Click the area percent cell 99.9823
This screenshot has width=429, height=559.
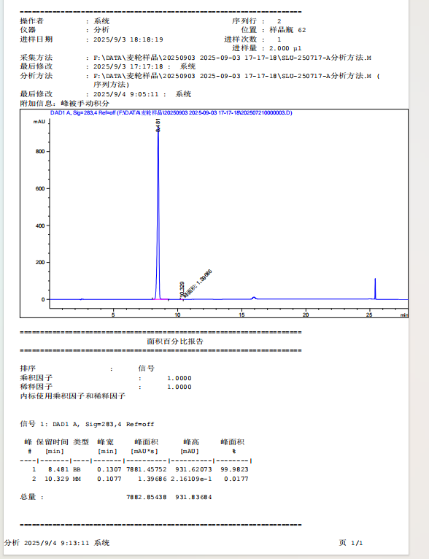tap(234, 469)
